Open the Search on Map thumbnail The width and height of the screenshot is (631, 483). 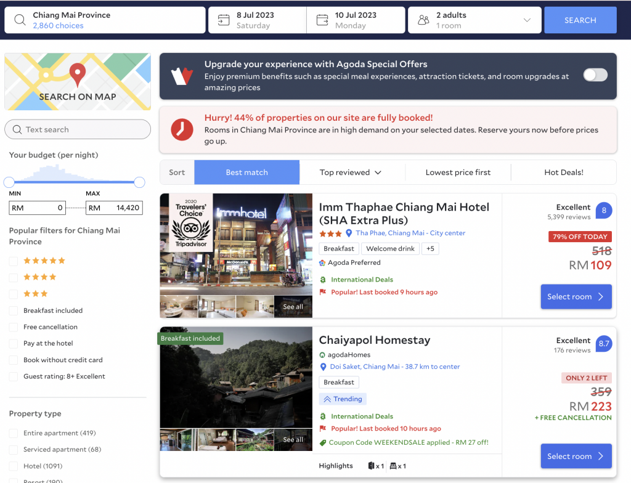tap(78, 82)
